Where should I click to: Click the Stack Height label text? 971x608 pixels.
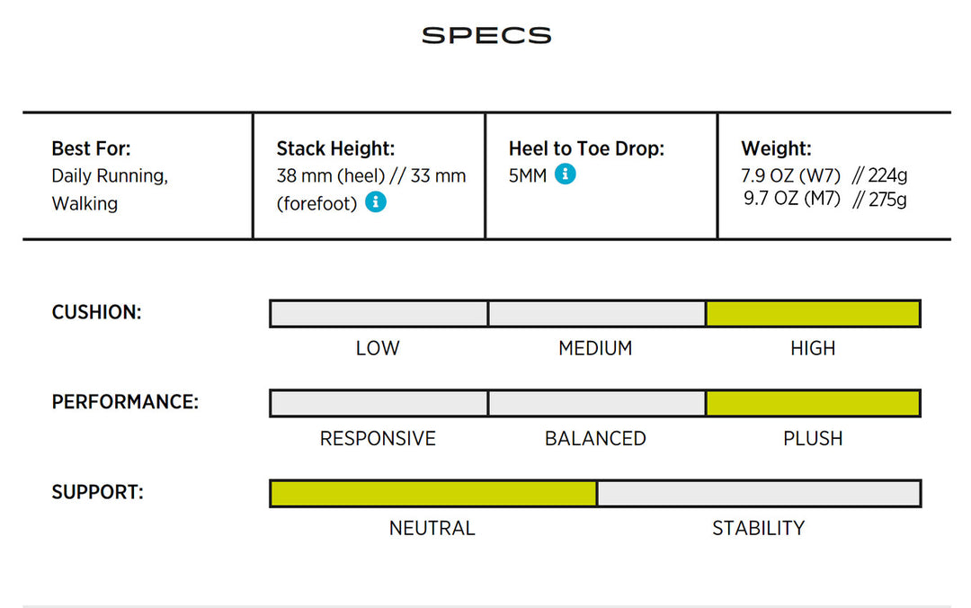(335, 149)
